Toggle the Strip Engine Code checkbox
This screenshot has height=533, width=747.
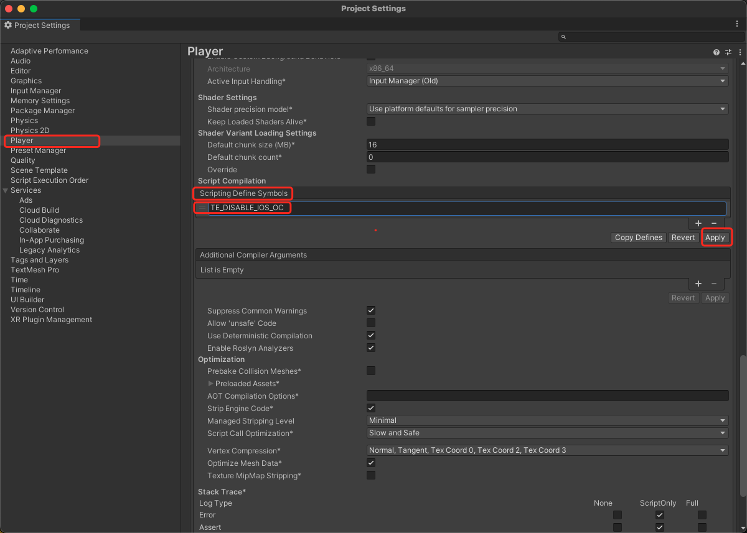tap(371, 408)
